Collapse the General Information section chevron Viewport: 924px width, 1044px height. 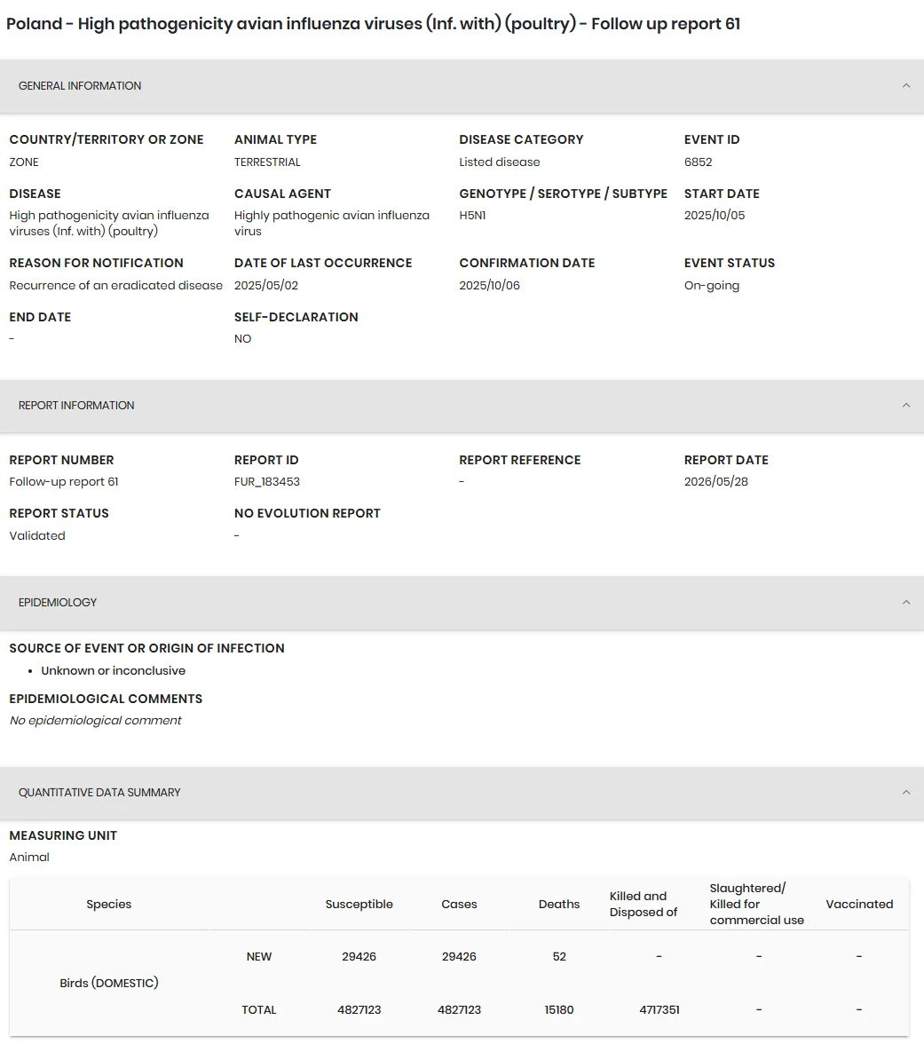[906, 86]
